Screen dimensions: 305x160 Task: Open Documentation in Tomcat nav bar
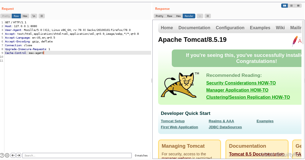[x=194, y=28]
